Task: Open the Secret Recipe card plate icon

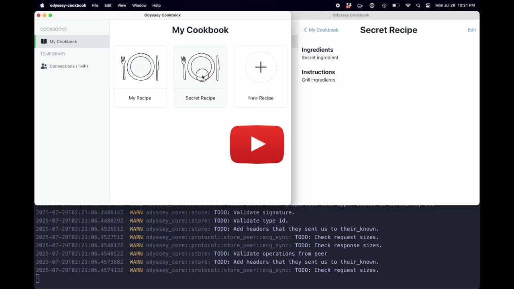Action: [200, 67]
